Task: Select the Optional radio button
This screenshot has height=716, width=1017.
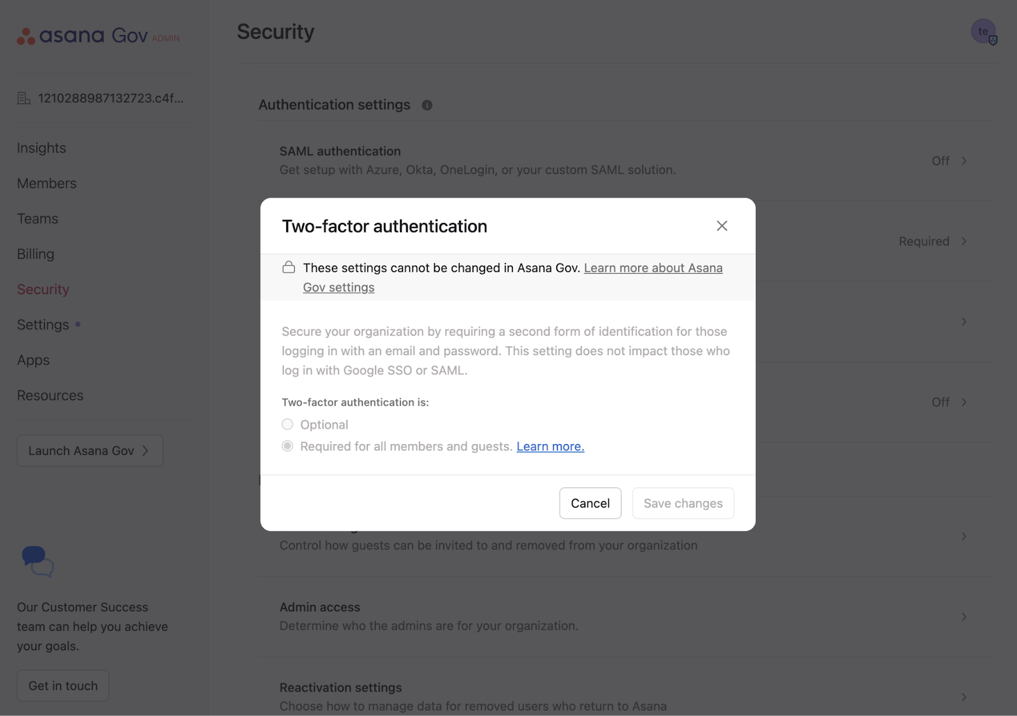Action: (288, 424)
